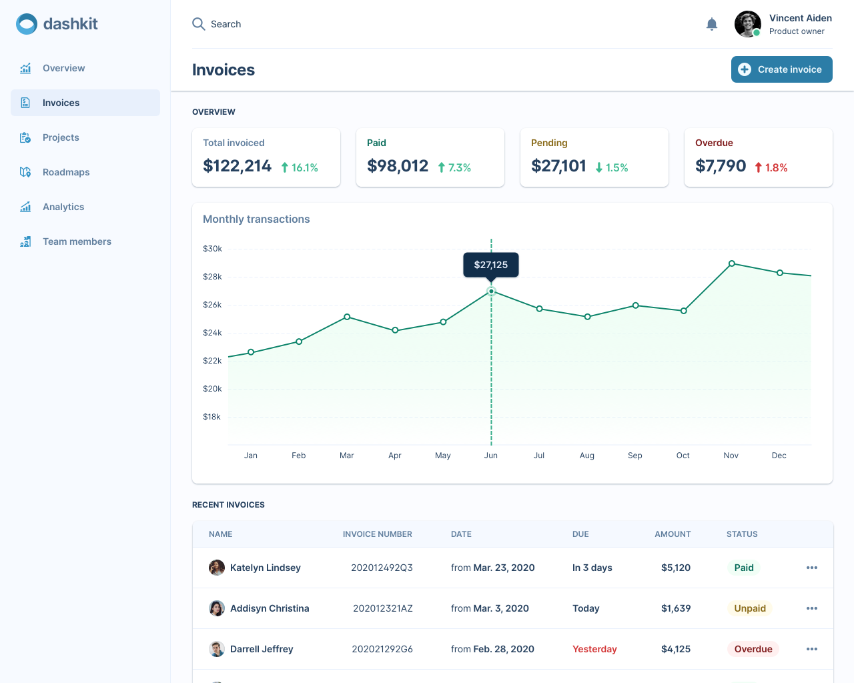The width and height of the screenshot is (854, 683).
Task: Click the Overview chart icon in sidebar
Action: [x=25, y=68]
